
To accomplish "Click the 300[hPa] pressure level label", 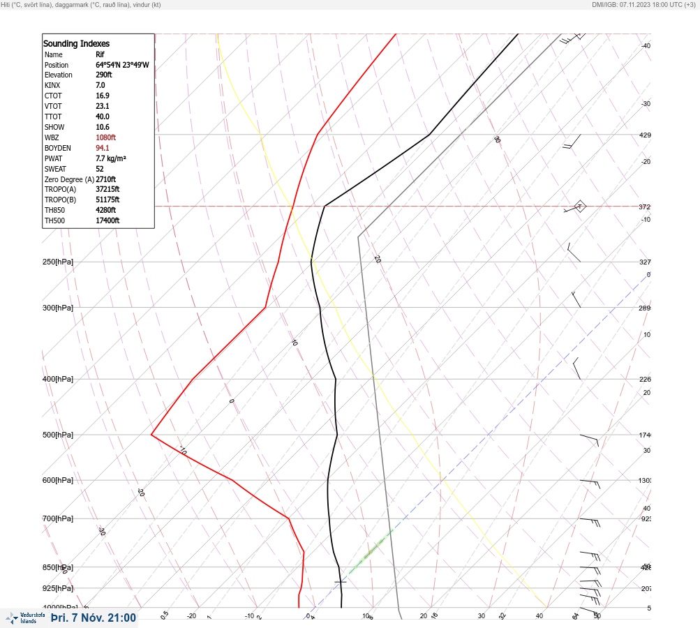I will 58,308.
